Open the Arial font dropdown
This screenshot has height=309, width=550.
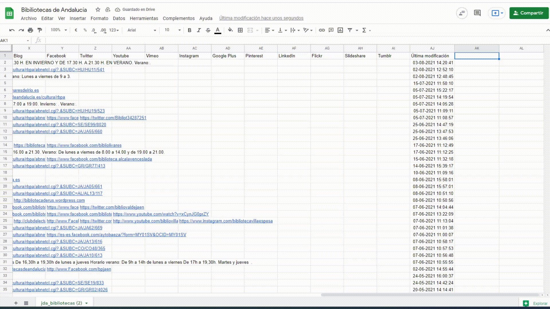click(x=142, y=30)
